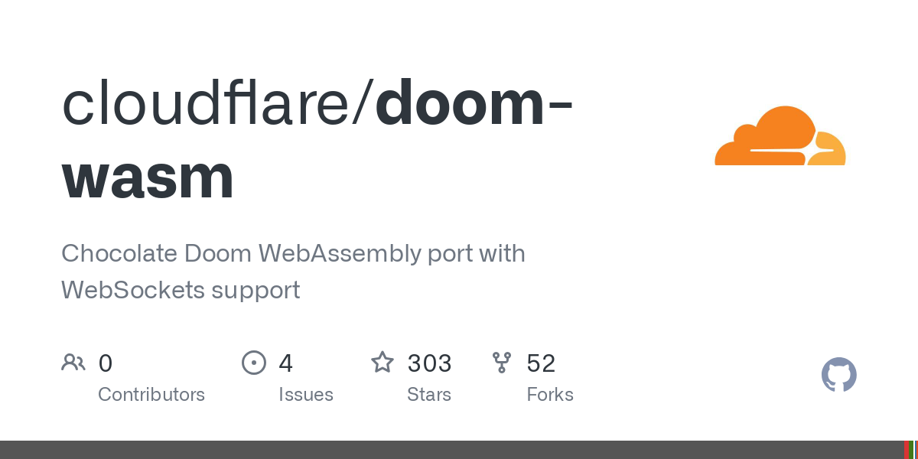Click the Cloudflare cloud logo

pyautogui.click(x=780, y=136)
